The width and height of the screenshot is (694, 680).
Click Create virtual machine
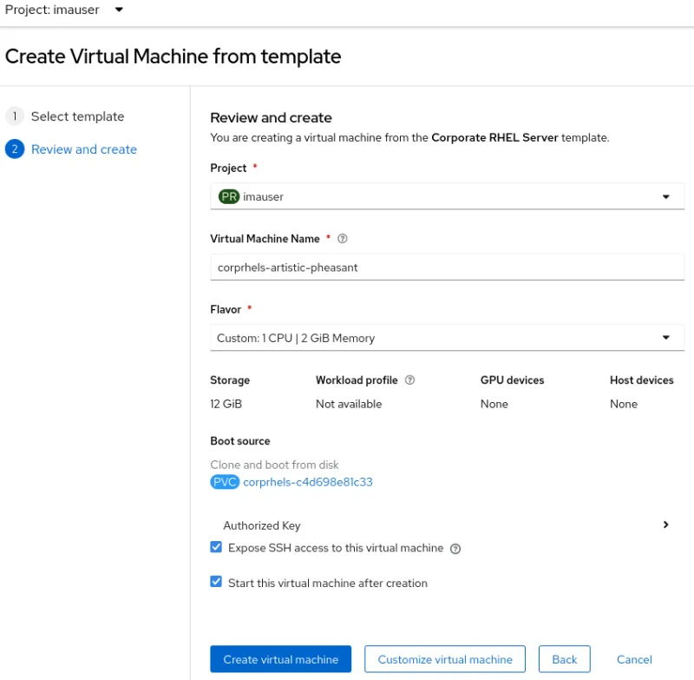[x=280, y=659]
